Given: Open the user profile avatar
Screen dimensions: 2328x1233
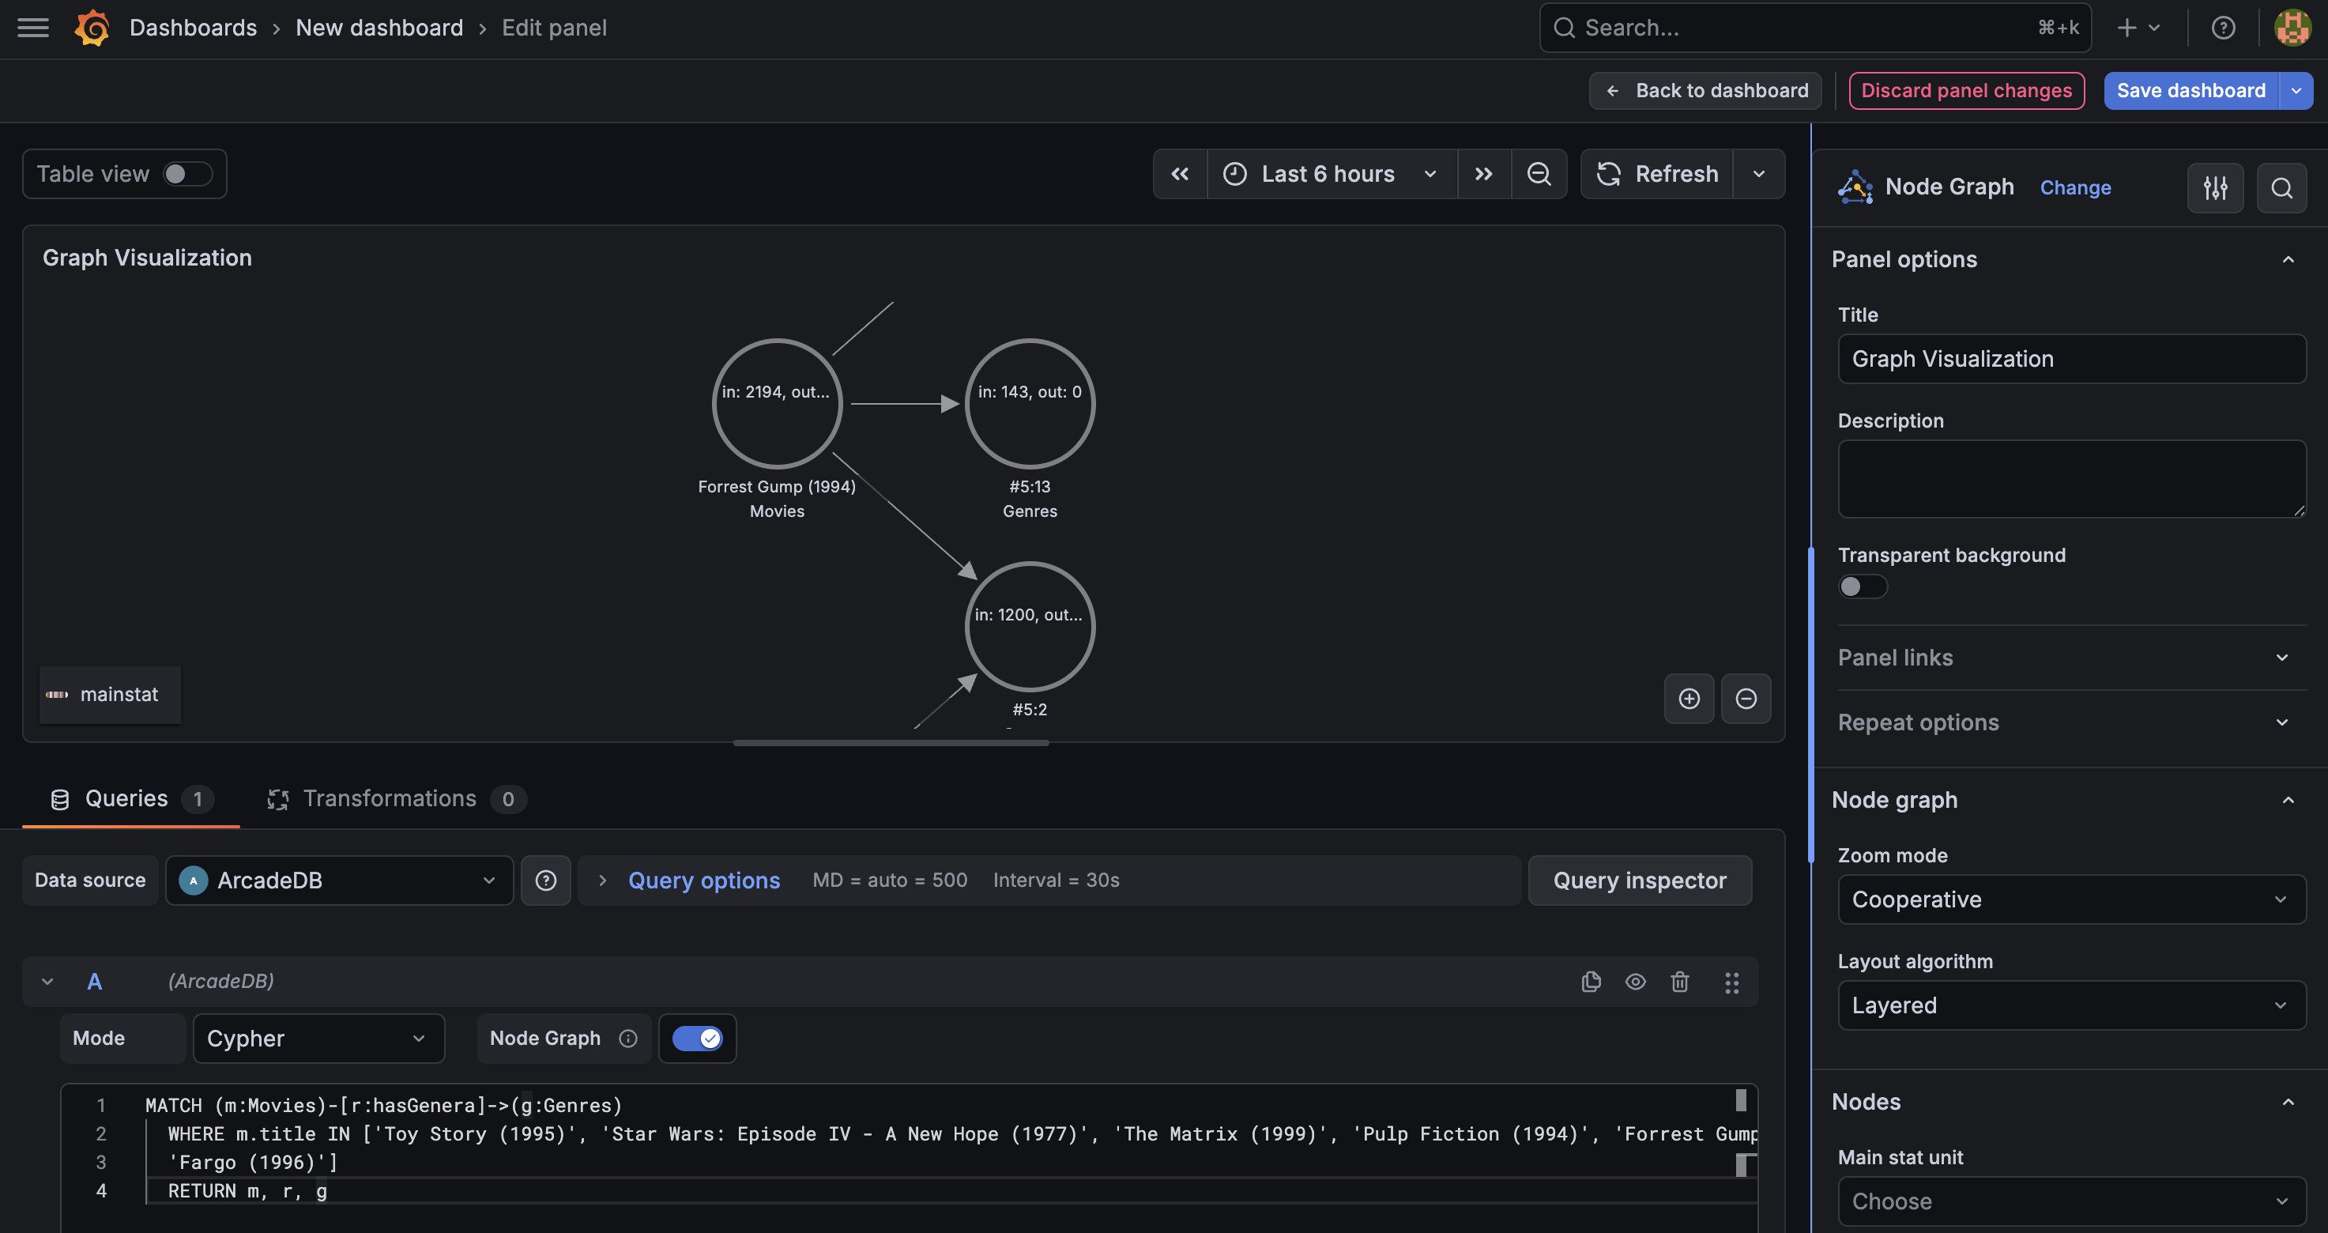Looking at the screenshot, I should (2292, 28).
